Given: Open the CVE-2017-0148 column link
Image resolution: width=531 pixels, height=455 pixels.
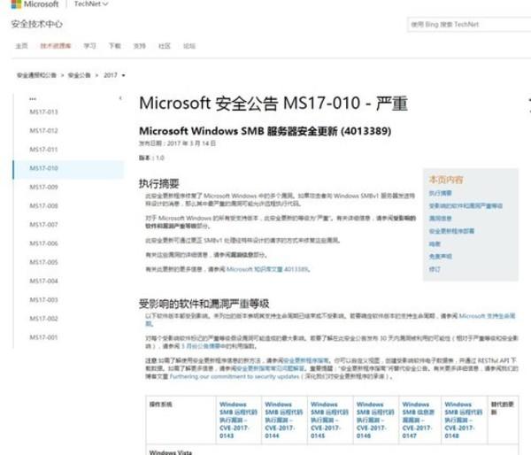Looking at the screenshot, I should (x=464, y=420).
